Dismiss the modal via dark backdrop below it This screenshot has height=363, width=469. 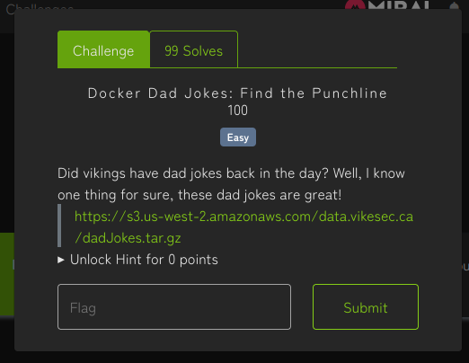(234, 358)
